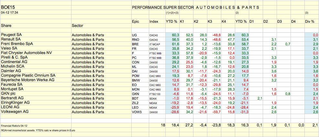Select the K3 average -23,8
319x137 pixels.
coord(214,126)
